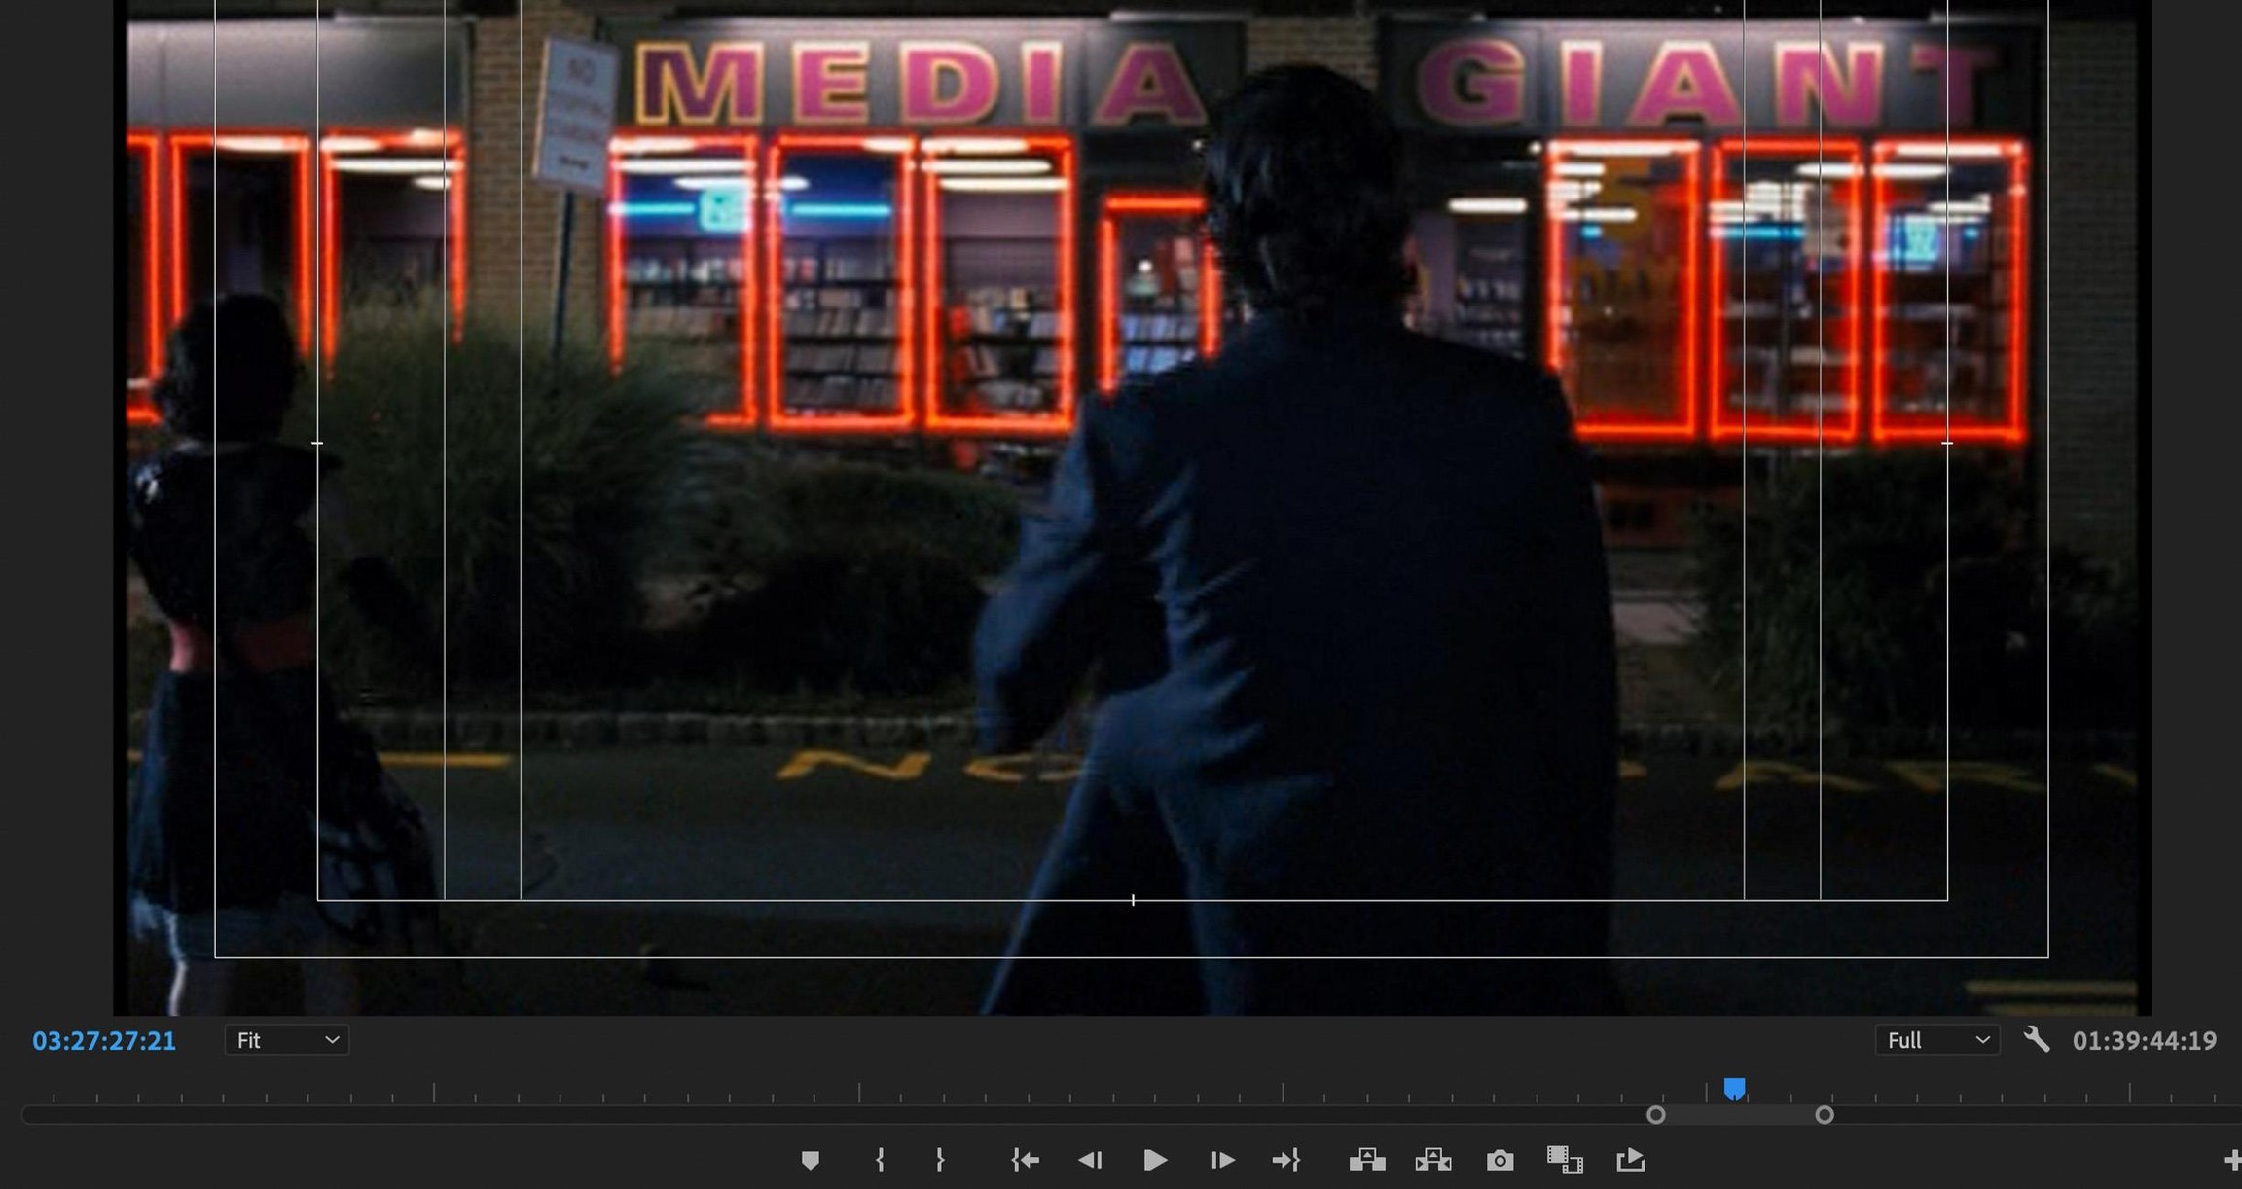Screen dimensions: 2242x1189
Task: Click the blue playhead timecode 03:27:27:21
Action: (104, 1041)
